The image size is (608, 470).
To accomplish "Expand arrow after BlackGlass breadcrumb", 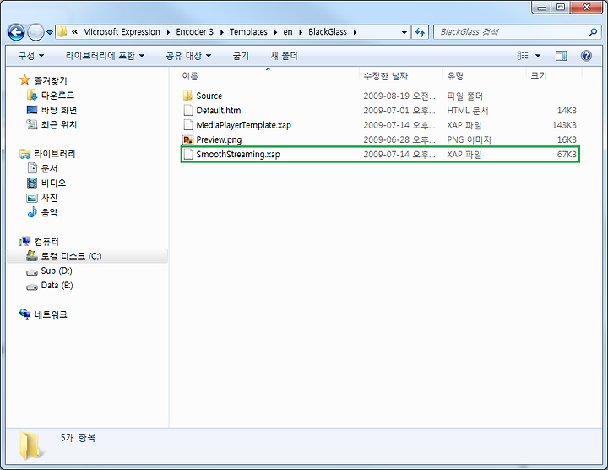I will pyautogui.click(x=355, y=32).
